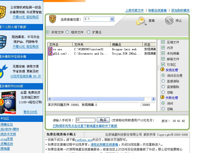Viewport: 211px width, 153px height.
Task: Select 忽略 under 发现处理
Action: (163, 92)
